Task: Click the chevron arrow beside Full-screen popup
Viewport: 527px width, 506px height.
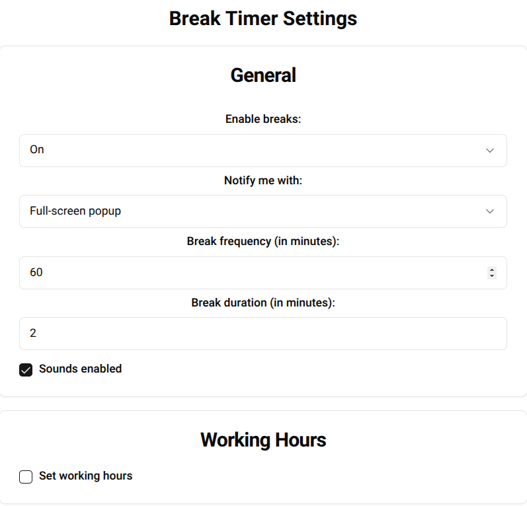Action: pos(490,211)
